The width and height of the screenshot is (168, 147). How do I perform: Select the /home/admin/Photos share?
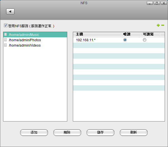25,40
